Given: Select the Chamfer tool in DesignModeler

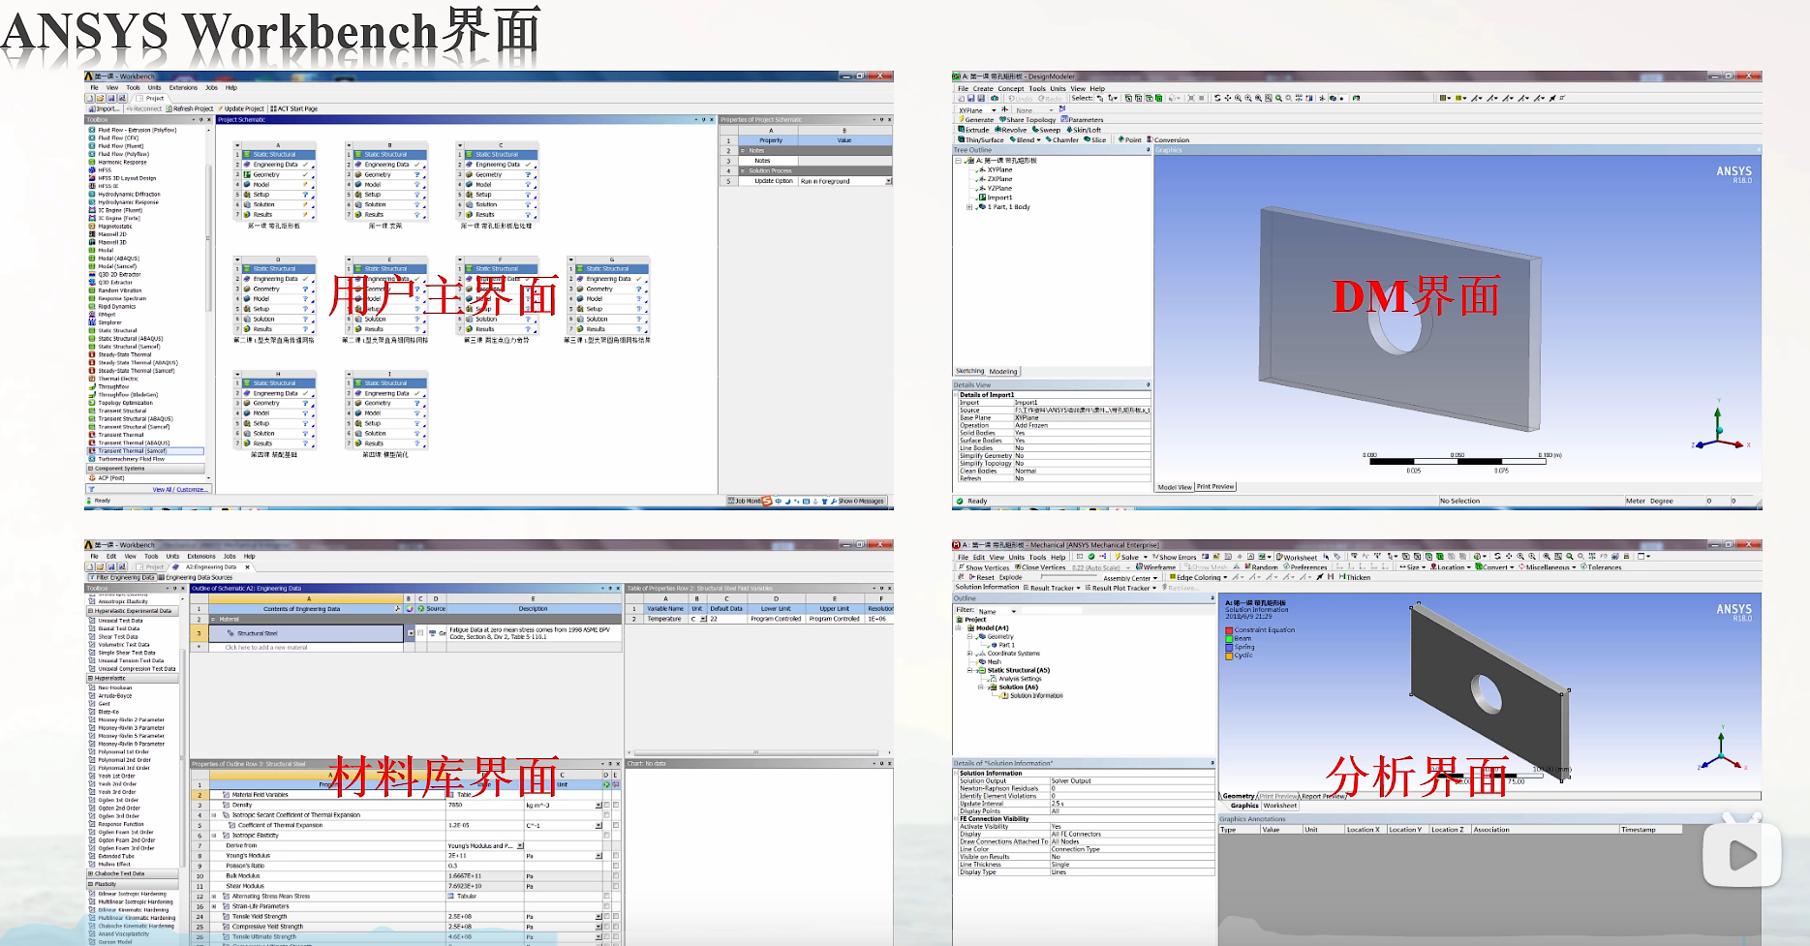Looking at the screenshot, I should click(x=1062, y=140).
